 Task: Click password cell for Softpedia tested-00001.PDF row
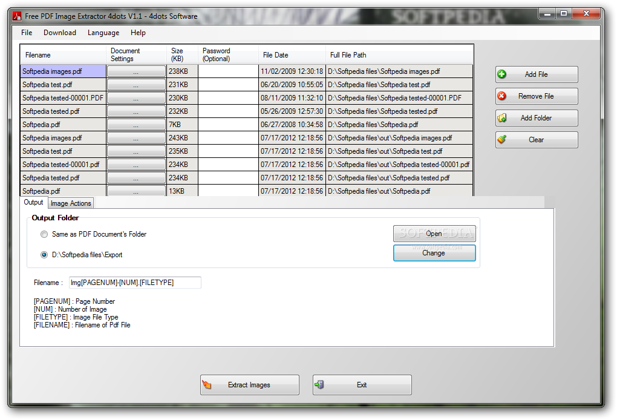click(228, 98)
